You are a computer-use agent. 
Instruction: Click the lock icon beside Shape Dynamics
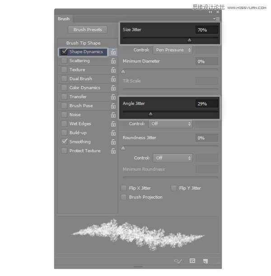coord(113,52)
